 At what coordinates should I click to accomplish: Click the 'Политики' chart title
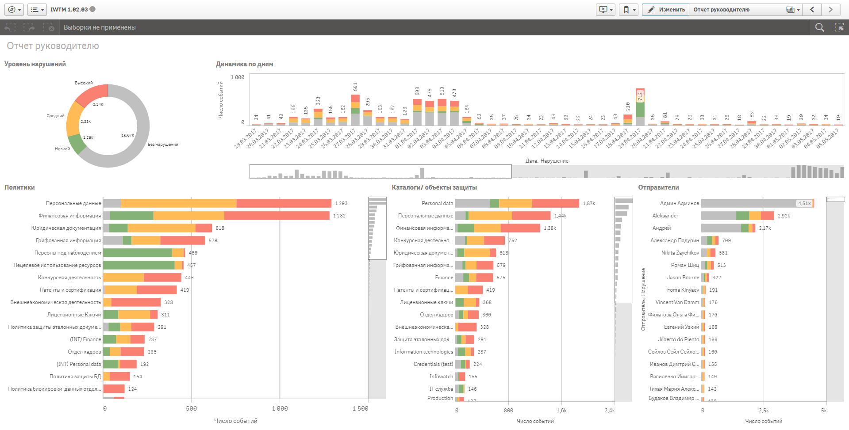19,187
